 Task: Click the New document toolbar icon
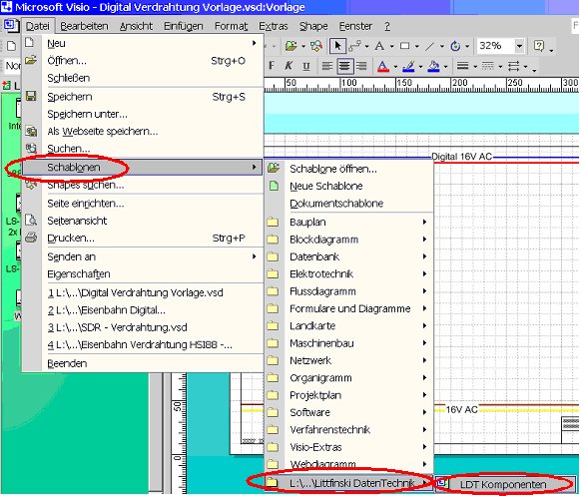pyautogui.click(x=12, y=46)
